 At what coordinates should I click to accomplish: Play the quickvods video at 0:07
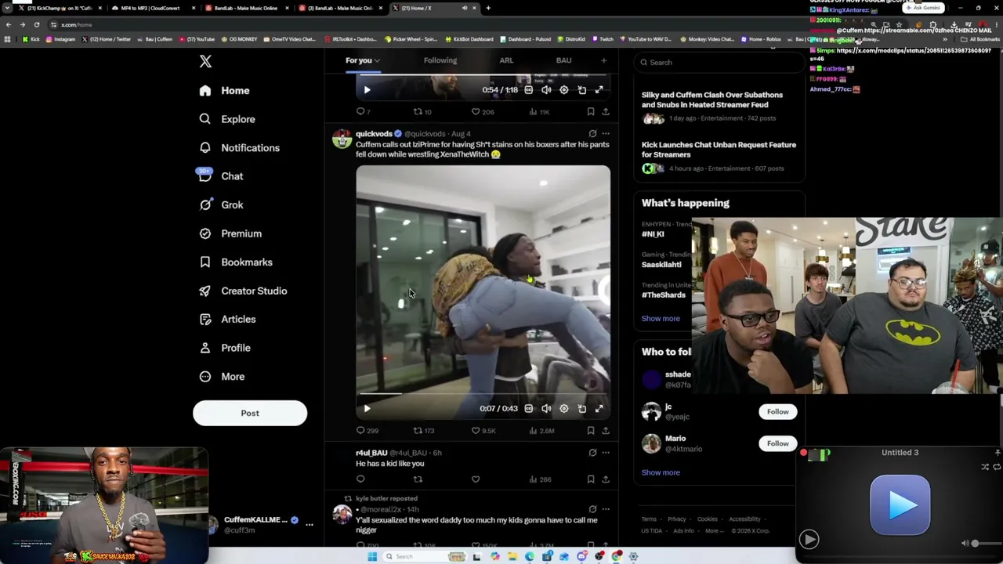[x=367, y=408]
